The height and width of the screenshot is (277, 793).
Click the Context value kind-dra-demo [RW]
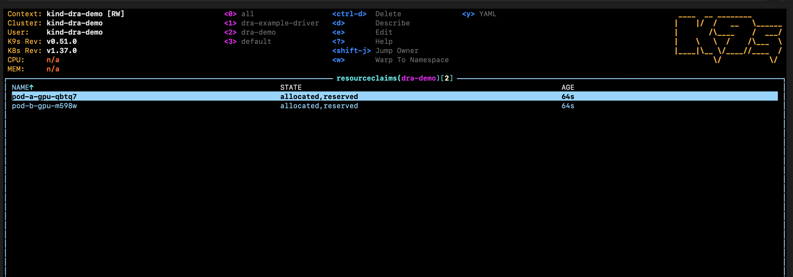85,14
